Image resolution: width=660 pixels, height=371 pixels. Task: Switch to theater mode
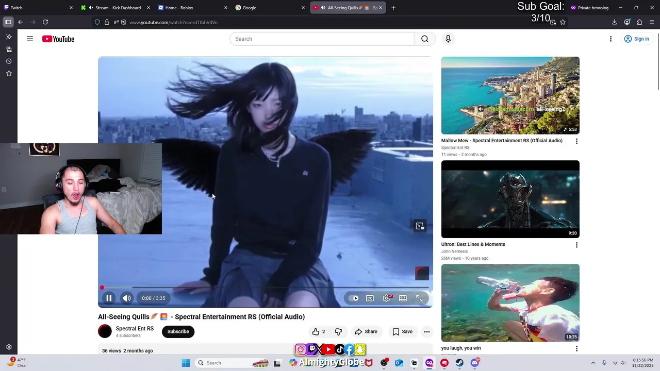pos(403,298)
